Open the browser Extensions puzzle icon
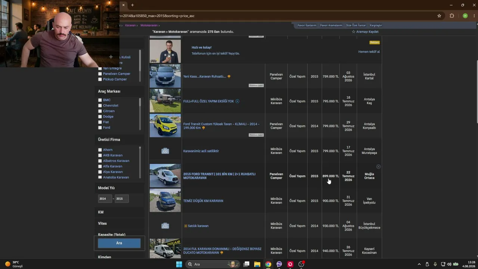The width and height of the screenshot is (478, 269). 452,16
